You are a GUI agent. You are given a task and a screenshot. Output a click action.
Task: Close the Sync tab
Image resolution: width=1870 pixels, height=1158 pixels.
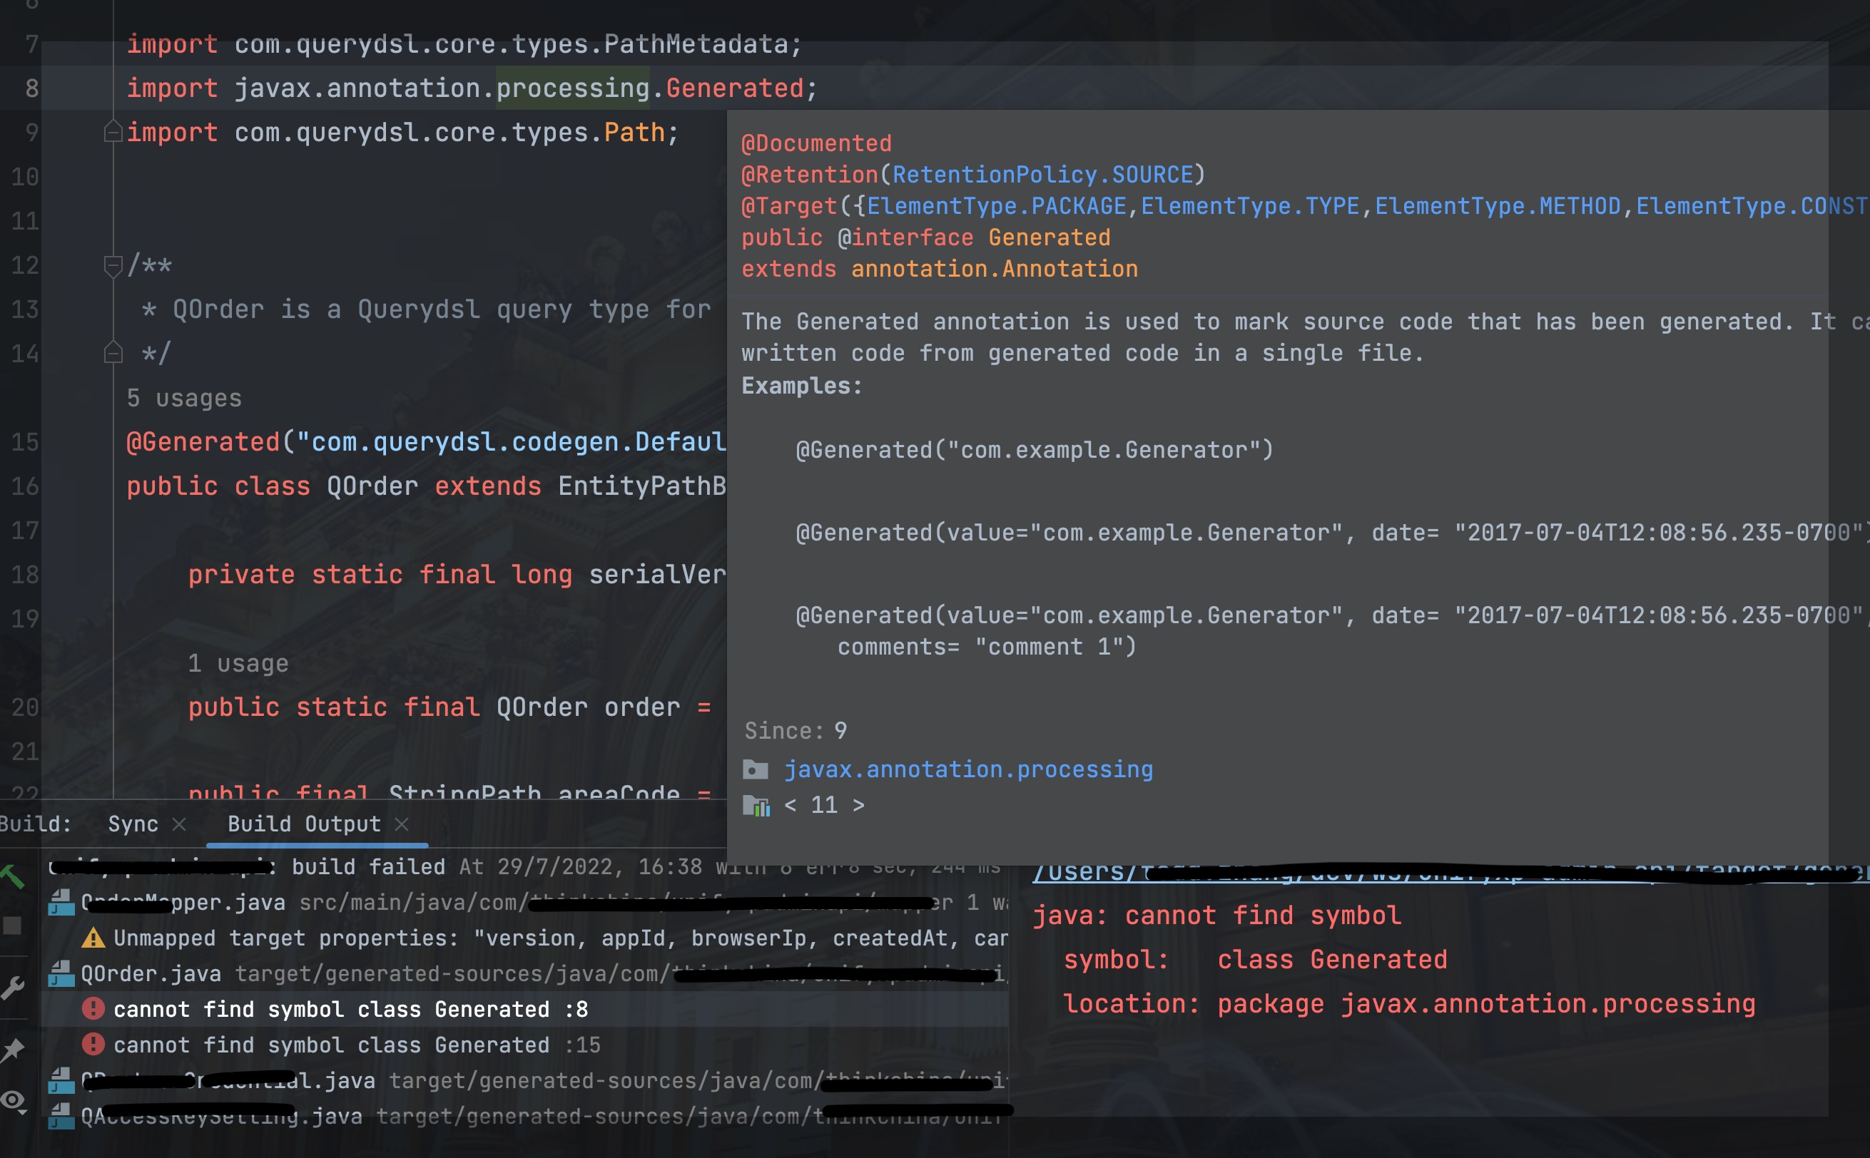179,824
